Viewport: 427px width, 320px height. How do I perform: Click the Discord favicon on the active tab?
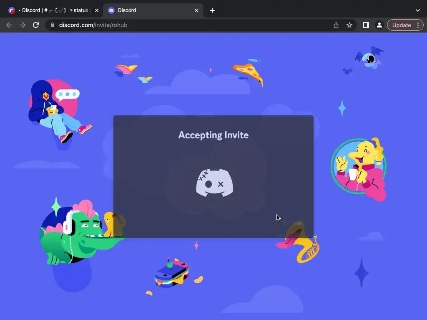111,10
